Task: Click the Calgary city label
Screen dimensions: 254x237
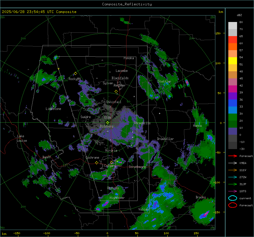Action: coord(110,166)
